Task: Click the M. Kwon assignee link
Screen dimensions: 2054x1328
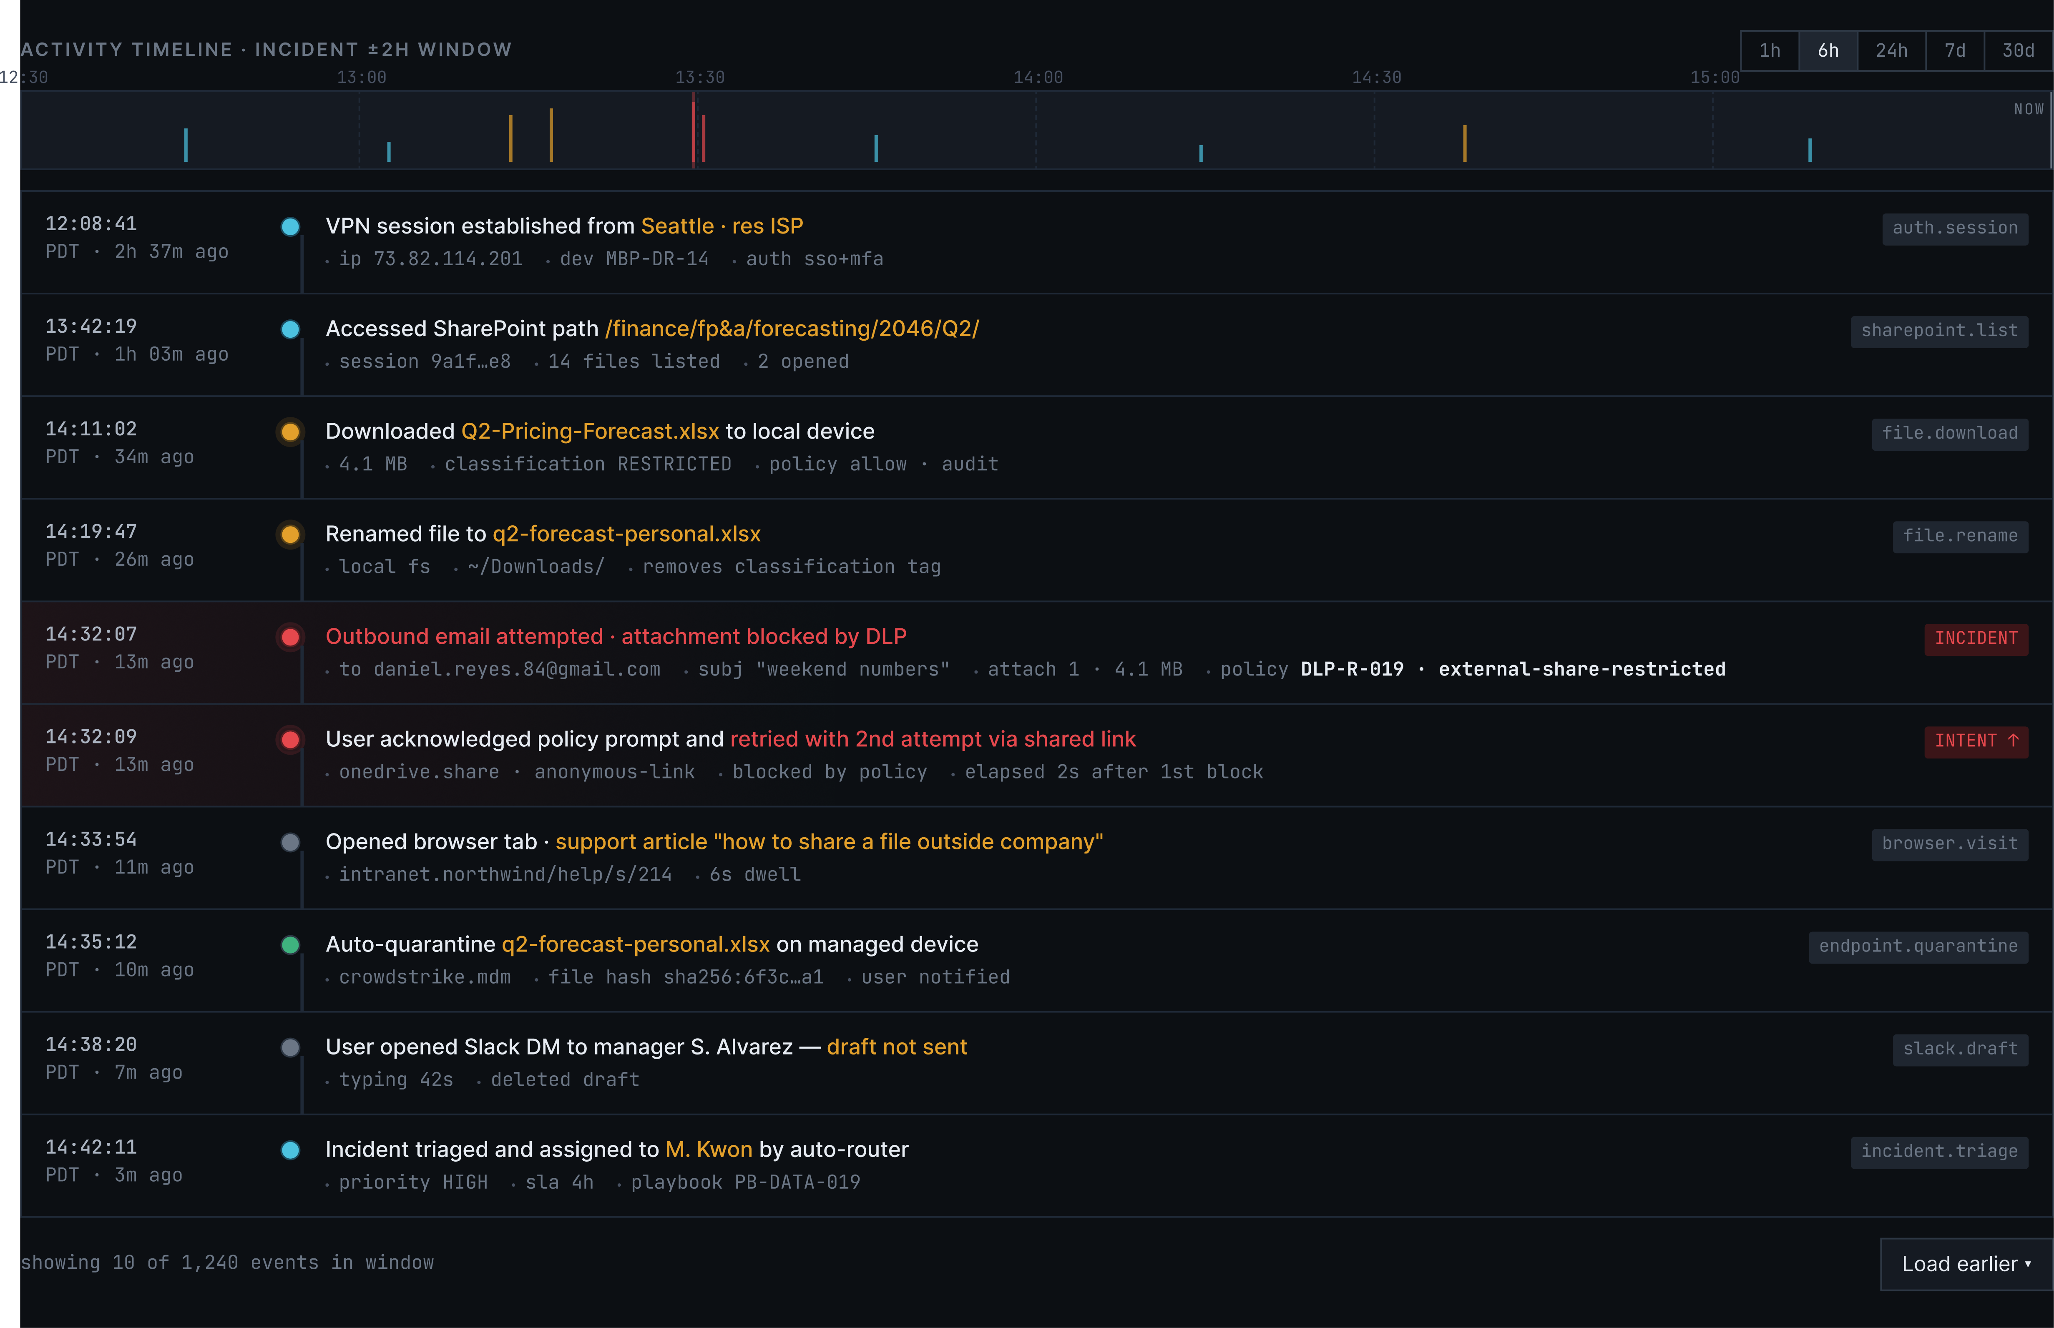Action: coord(709,1150)
